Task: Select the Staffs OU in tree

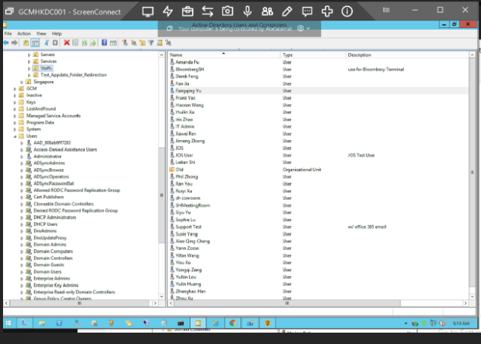Action: 46,68
